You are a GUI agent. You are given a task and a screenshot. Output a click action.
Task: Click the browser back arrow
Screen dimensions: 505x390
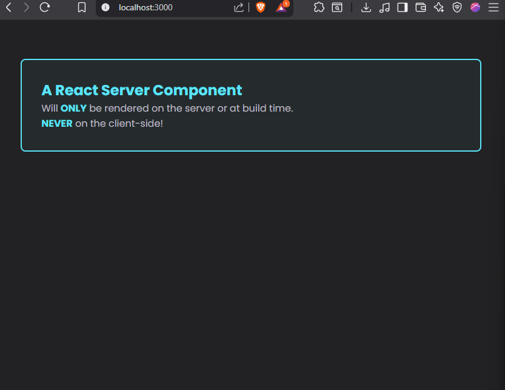coord(8,7)
